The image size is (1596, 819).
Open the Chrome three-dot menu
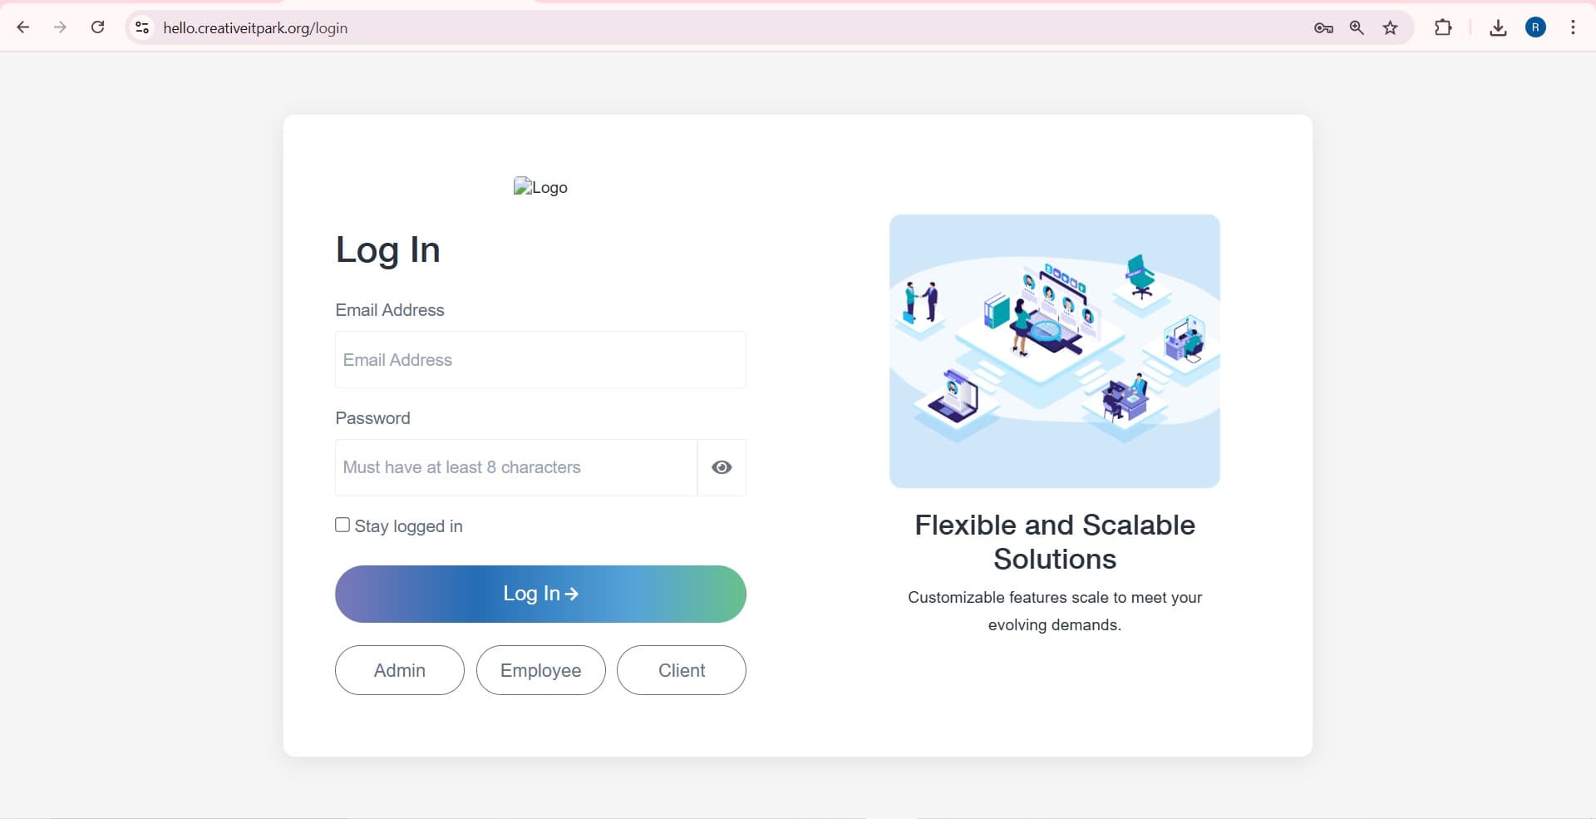1573,27
